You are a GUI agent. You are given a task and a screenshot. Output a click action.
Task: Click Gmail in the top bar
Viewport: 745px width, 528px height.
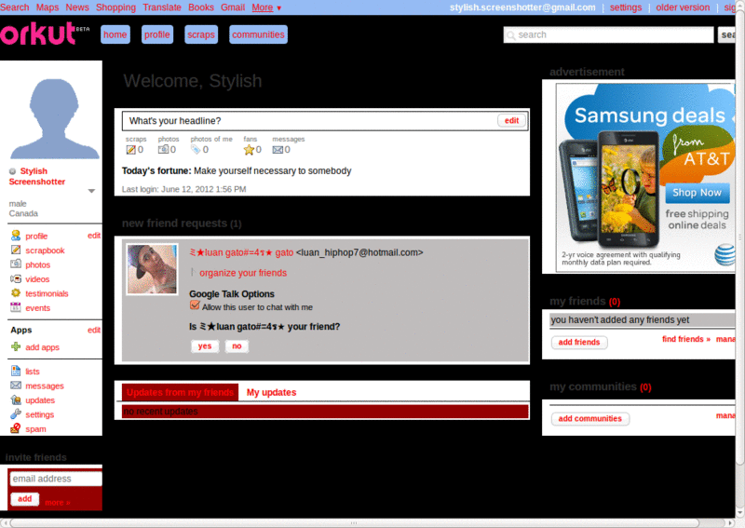[x=233, y=7]
